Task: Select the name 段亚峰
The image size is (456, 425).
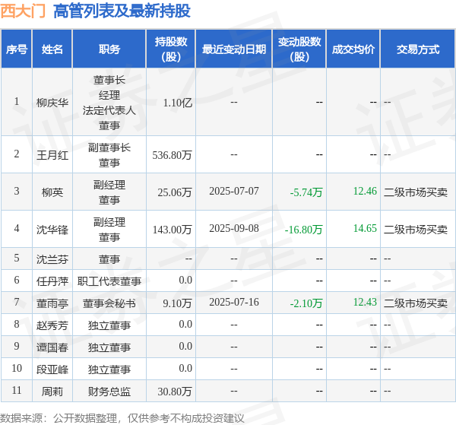Action: (x=52, y=369)
